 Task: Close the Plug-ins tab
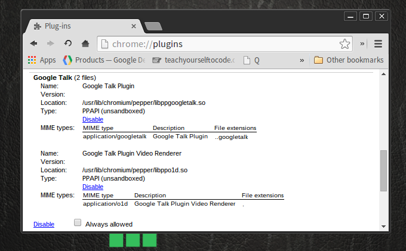click(x=134, y=26)
